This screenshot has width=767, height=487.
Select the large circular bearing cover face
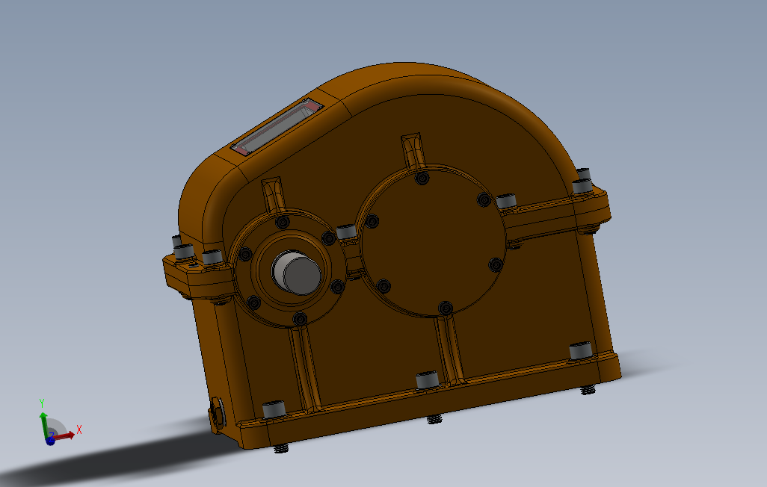(433, 242)
